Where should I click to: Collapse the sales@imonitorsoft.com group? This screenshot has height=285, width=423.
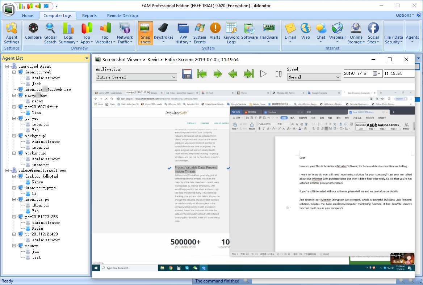(7, 170)
